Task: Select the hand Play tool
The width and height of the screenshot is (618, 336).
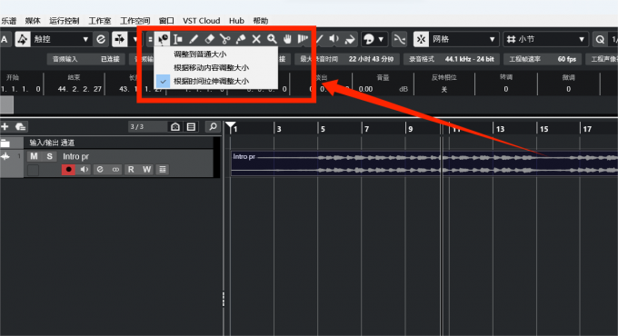Action: click(287, 39)
